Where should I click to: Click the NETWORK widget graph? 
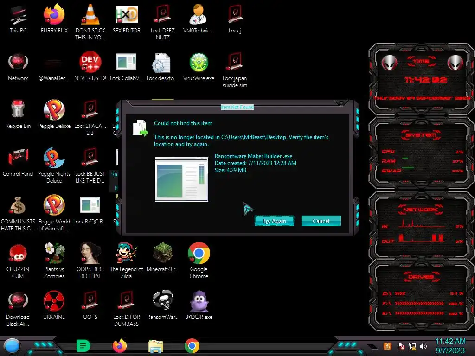coord(422,231)
